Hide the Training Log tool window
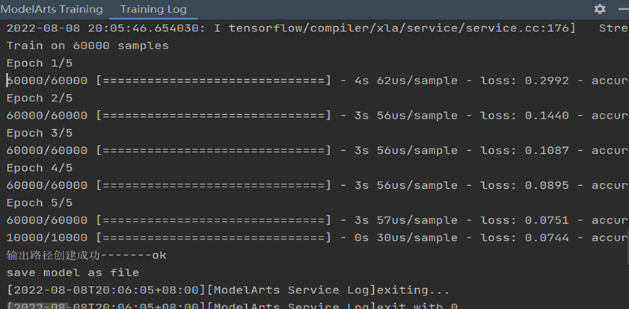Image resolution: width=629 pixels, height=309 pixels. (x=624, y=9)
